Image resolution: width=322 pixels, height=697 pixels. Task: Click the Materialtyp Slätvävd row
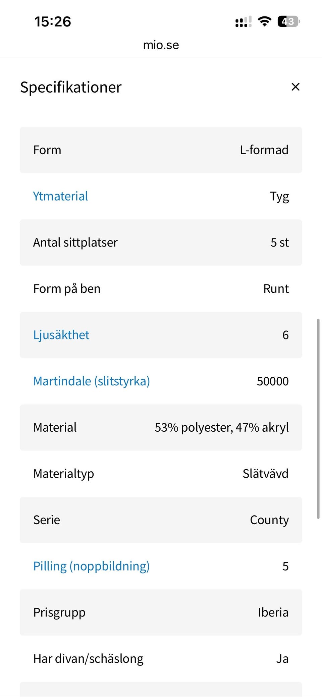coord(161,474)
